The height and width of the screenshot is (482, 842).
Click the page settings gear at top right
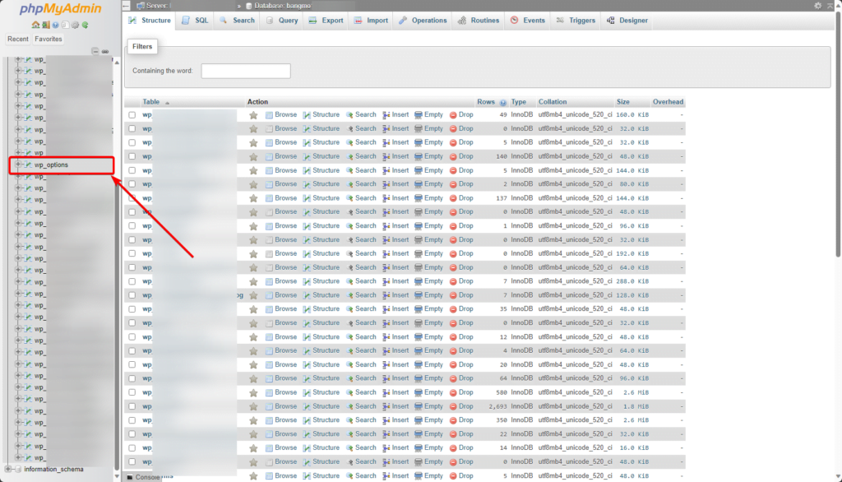[x=817, y=6]
